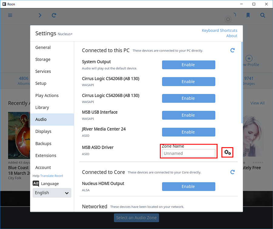Viewport: 273px width, 229px height.
Task: Enable the first Cirrus Logic CS4206B device
Action: point(189,82)
